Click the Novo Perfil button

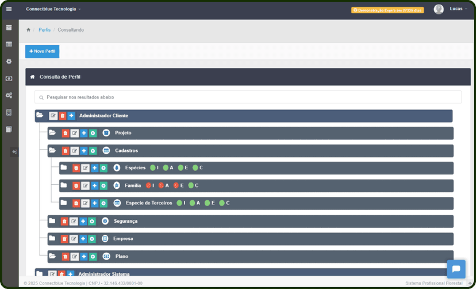(42, 51)
